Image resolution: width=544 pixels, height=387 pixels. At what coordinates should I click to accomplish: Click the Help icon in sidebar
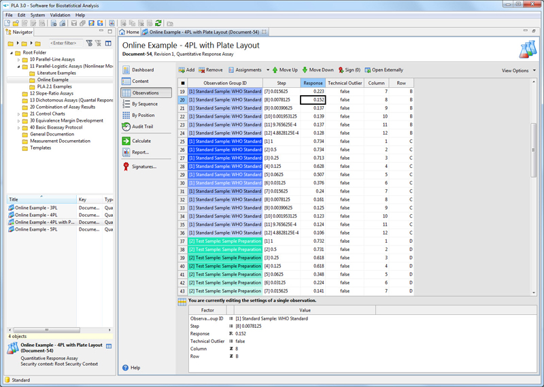(125, 367)
